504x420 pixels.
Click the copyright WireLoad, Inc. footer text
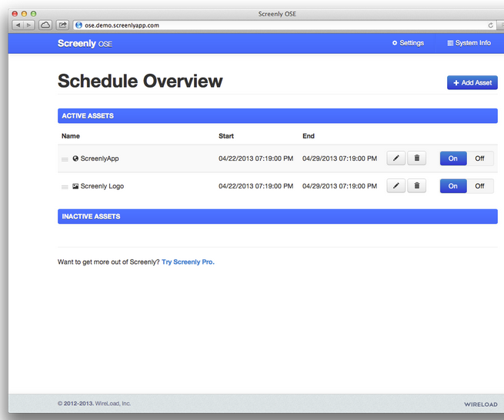click(94, 404)
